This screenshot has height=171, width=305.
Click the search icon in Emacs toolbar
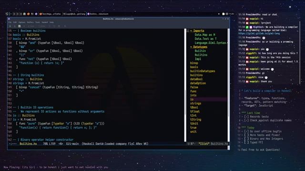coord(65,26)
